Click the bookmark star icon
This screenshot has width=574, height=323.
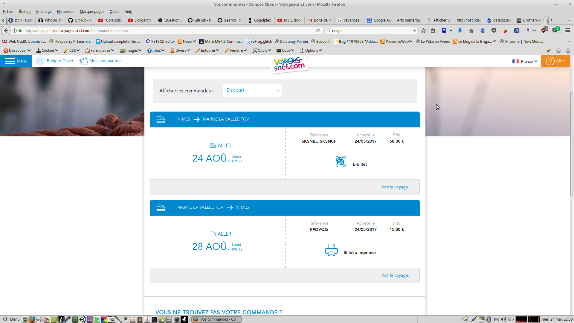[x=424, y=31]
